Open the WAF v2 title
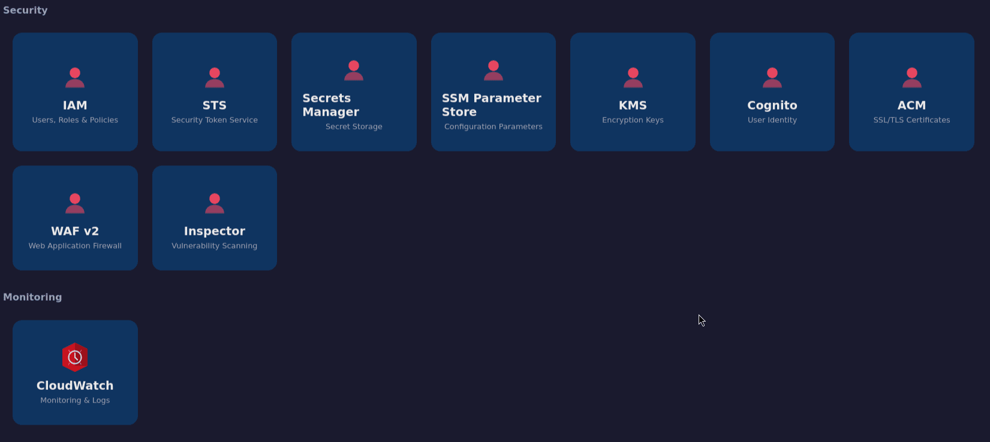 tap(75, 231)
